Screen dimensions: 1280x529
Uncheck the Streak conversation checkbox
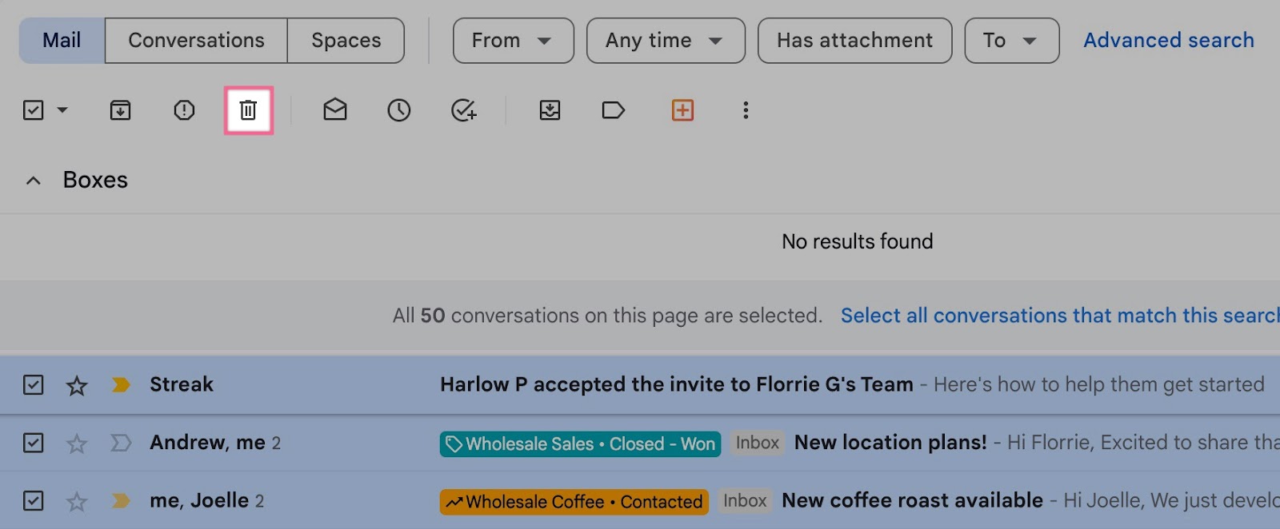coord(33,384)
